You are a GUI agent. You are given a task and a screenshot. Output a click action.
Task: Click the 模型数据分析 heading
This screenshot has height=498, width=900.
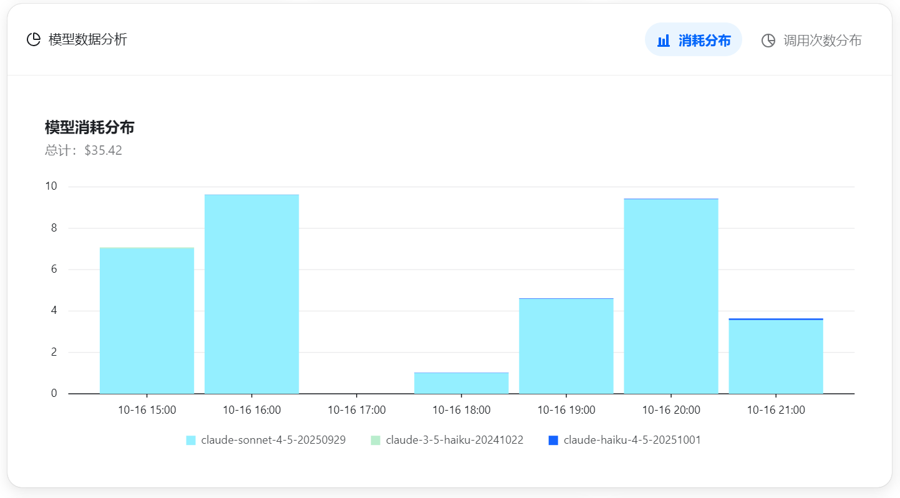click(88, 39)
